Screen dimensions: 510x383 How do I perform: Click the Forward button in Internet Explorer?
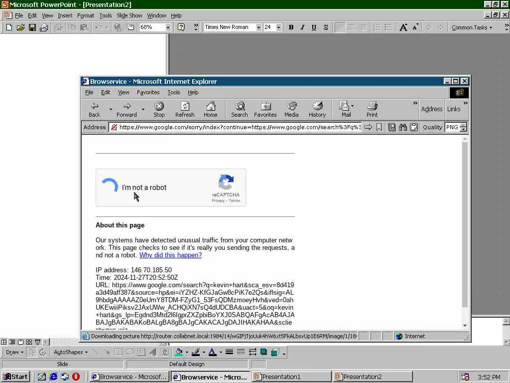coord(127,109)
